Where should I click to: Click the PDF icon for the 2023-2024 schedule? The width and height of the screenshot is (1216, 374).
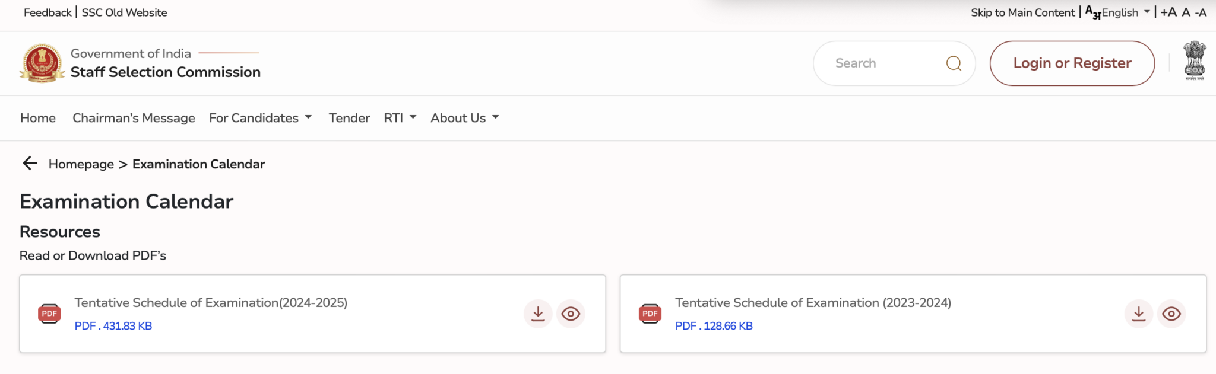click(650, 314)
